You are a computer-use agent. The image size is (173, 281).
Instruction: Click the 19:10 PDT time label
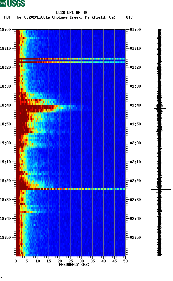(x=5, y=162)
